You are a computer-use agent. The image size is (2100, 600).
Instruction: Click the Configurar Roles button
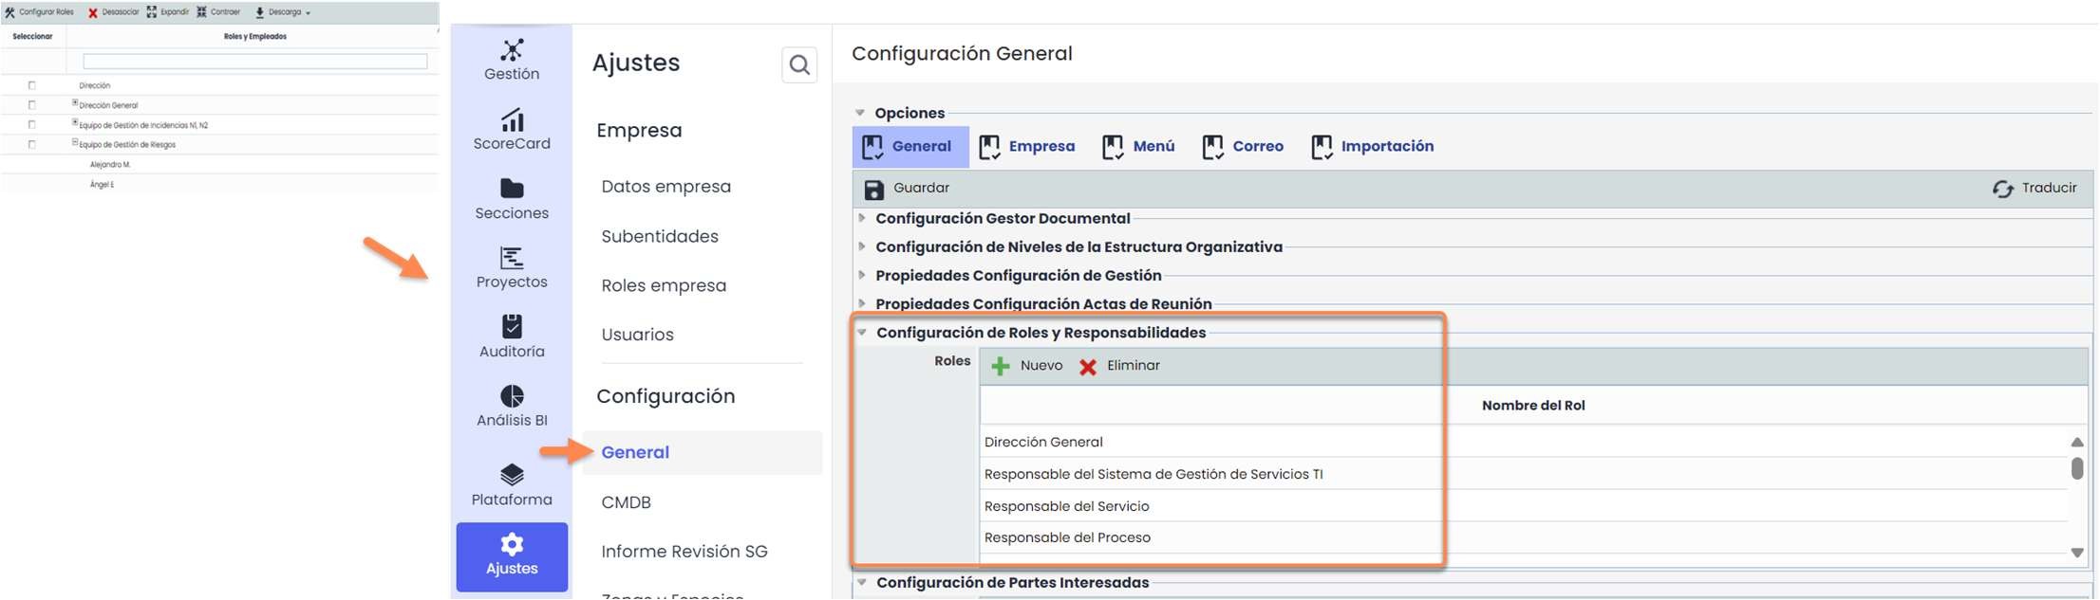39,12
